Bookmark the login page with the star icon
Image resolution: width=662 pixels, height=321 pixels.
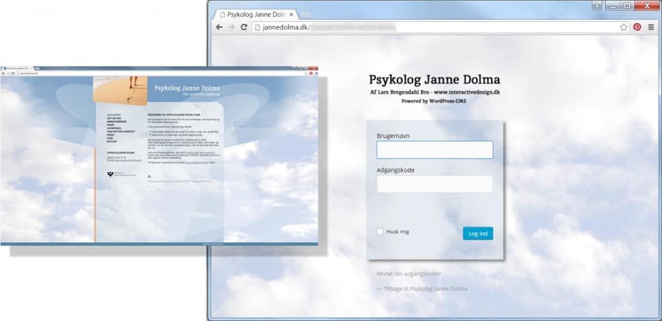624,27
